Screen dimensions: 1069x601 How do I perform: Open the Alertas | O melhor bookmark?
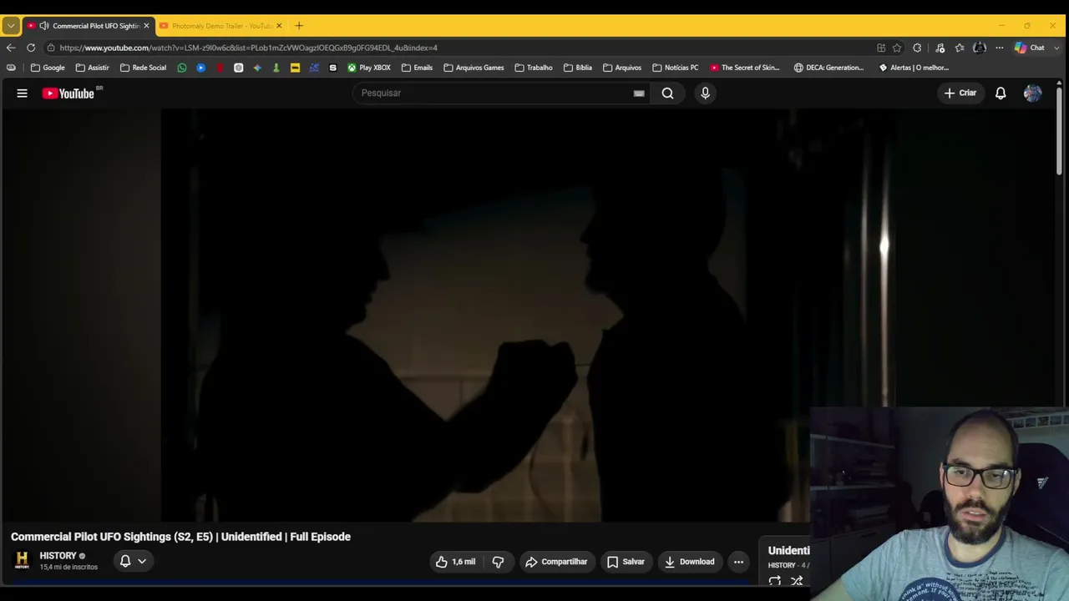[x=914, y=68]
